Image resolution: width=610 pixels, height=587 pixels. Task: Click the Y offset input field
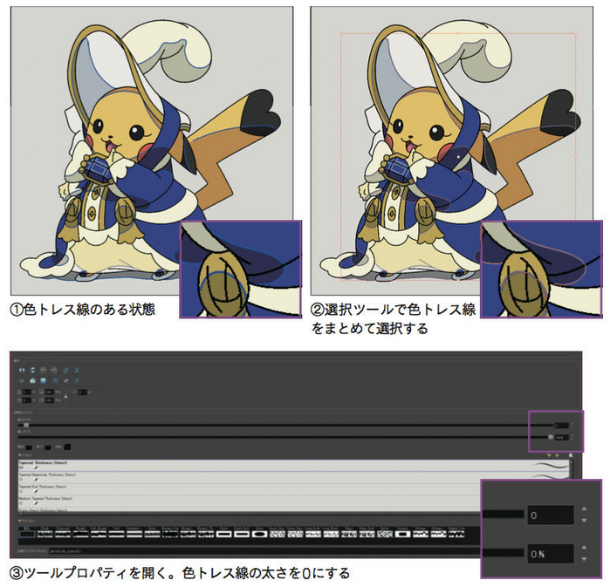[26, 400]
